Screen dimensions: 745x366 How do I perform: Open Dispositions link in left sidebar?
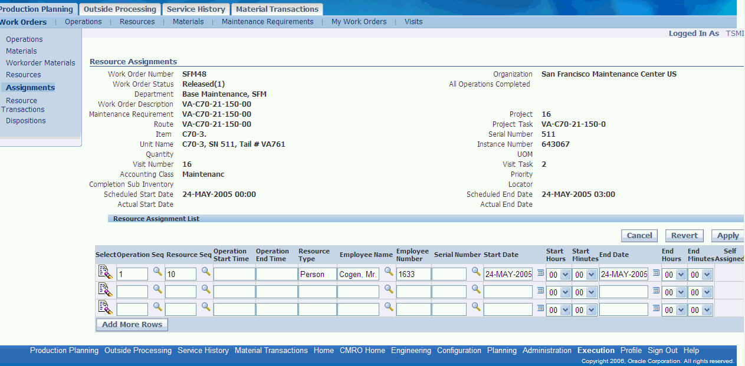[x=26, y=121]
